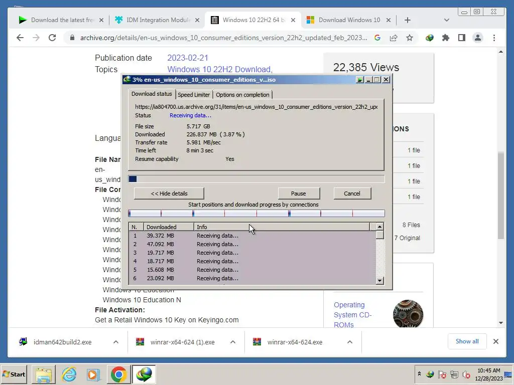Image resolution: width=514 pixels, height=385 pixels.
Task: Open the Chrome profile avatar
Action: pyautogui.click(x=478, y=38)
